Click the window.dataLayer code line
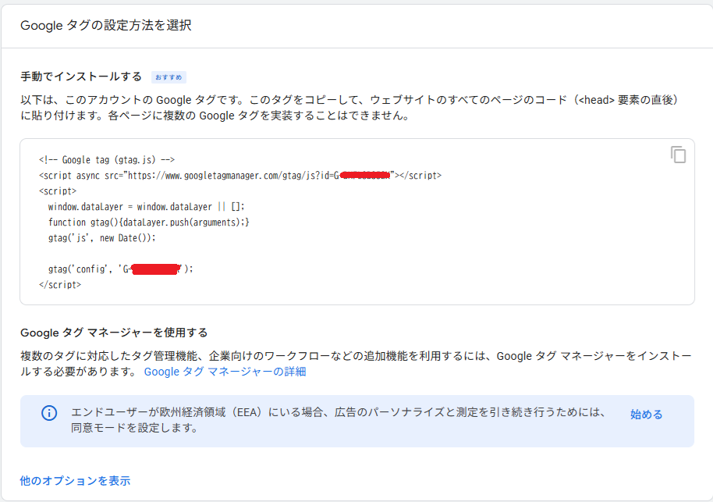Screen dimensions: 713x502 147,207
